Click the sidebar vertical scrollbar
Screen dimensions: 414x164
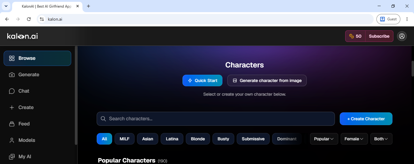tap(76, 96)
